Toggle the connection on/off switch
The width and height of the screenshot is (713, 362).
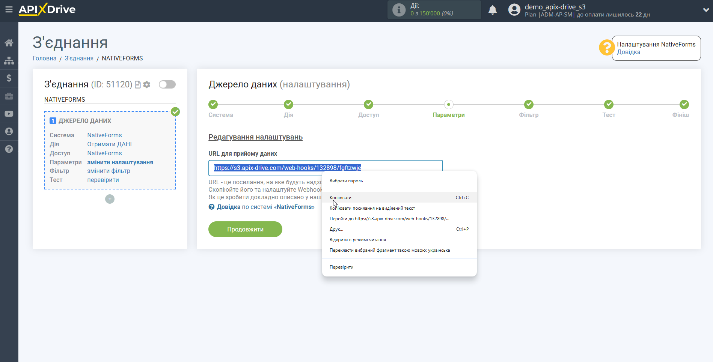(167, 84)
